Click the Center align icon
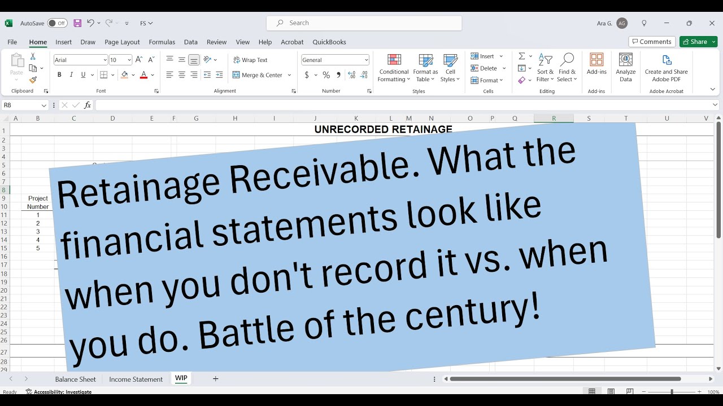 point(182,75)
